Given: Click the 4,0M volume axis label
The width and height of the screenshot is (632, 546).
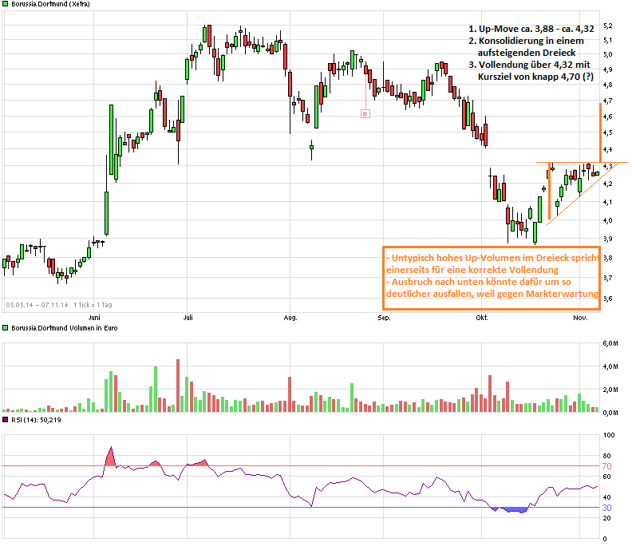Looking at the screenshot, I should pyautogui.click(x=610, y=366).
